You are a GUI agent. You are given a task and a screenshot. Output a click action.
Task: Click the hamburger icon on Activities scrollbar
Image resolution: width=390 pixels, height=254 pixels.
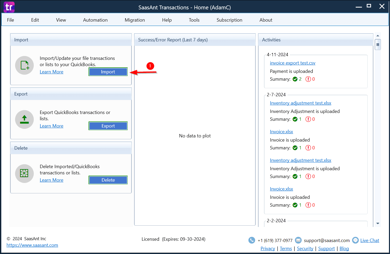click(378, 45)
